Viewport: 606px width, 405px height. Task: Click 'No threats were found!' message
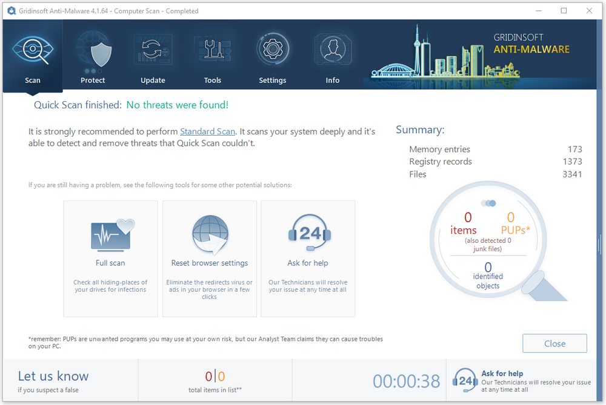click(178, 105)
